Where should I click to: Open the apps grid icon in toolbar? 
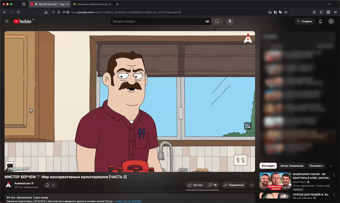click(328, 12)
